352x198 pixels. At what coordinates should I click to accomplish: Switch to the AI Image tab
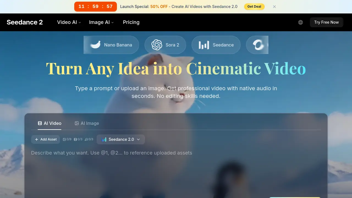coord(87,123)
